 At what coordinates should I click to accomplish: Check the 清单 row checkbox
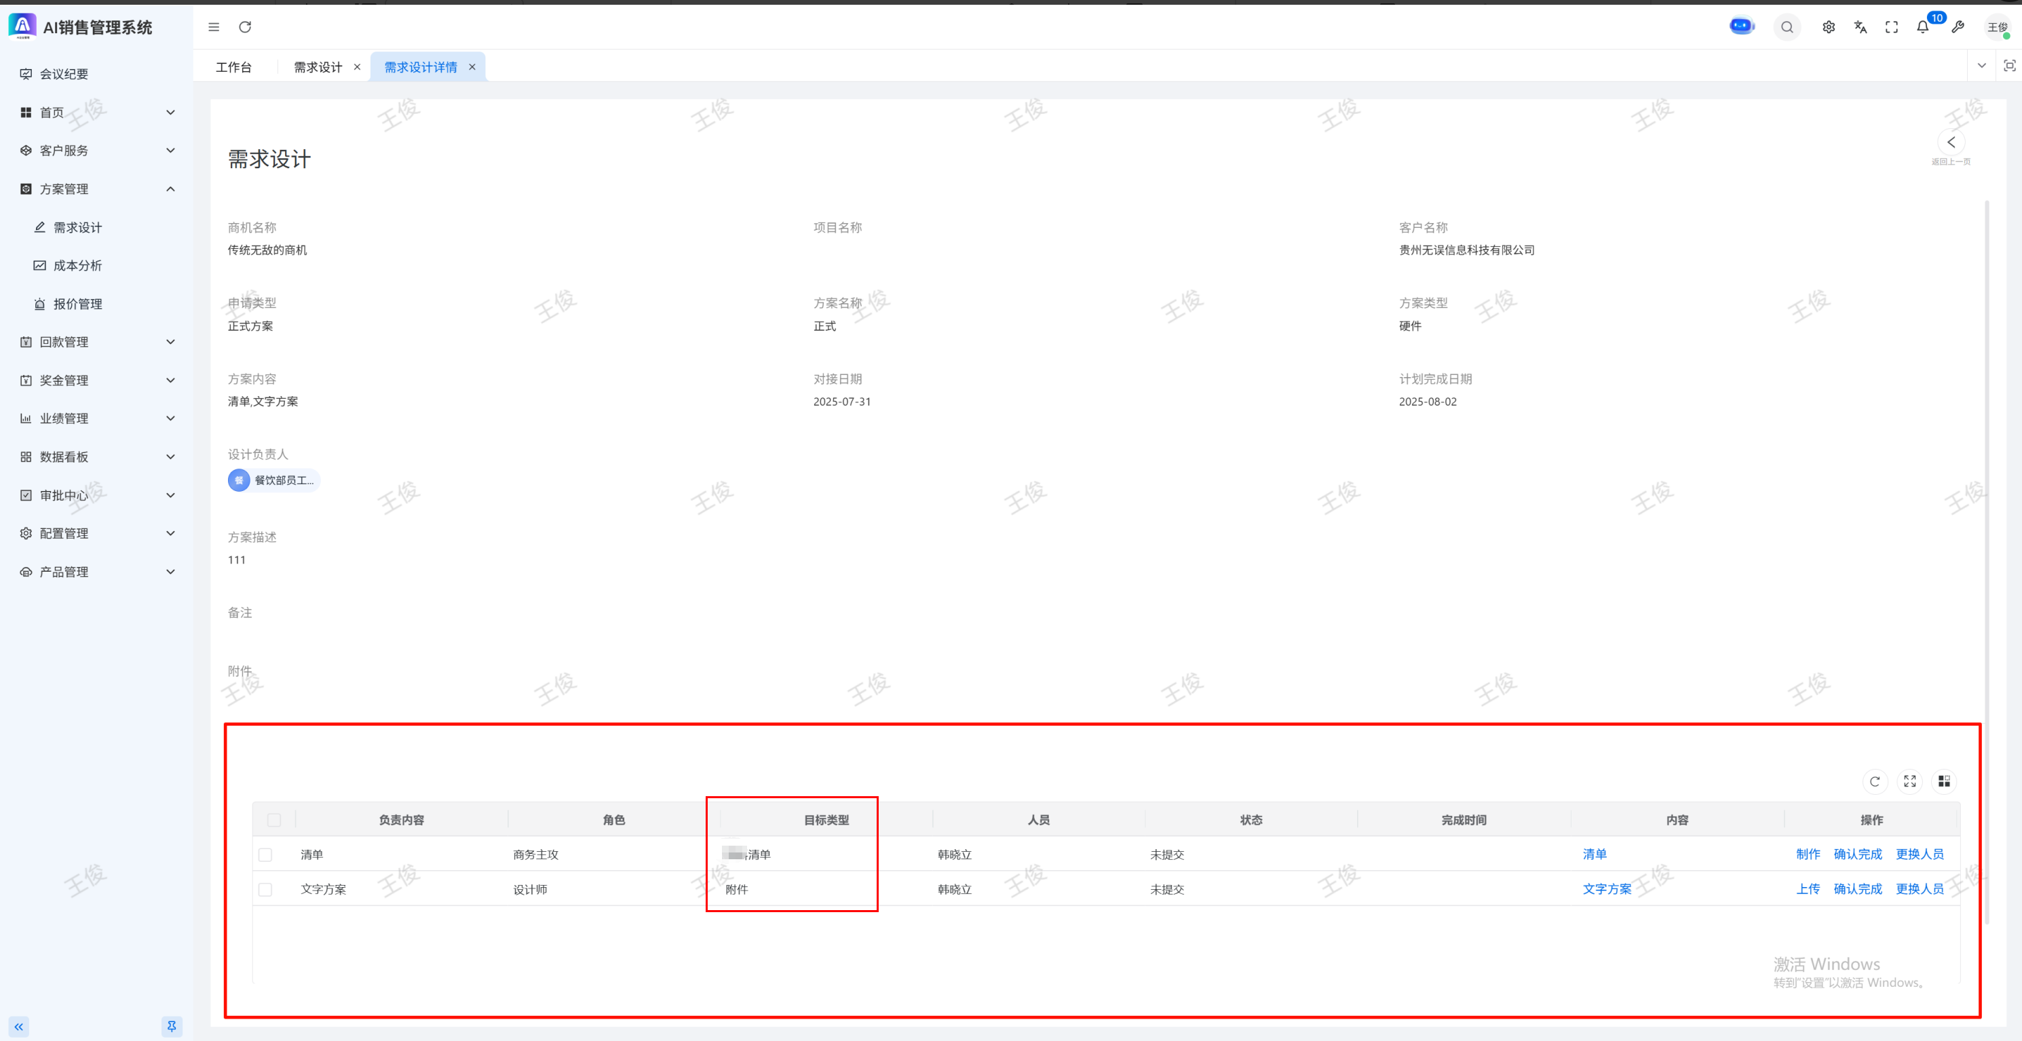pyautogui.click(x=265, y=855)
